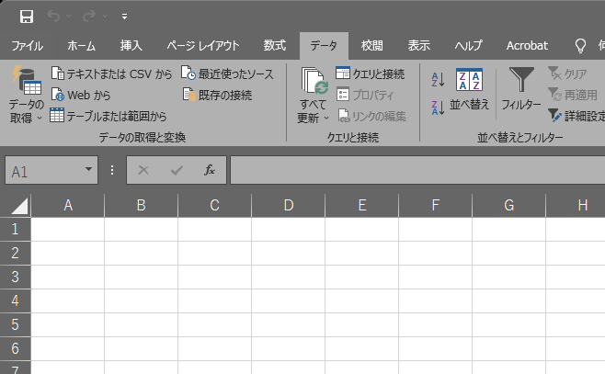Click inside the formula bar input
The image size is (605, 374).
(417, 170)
